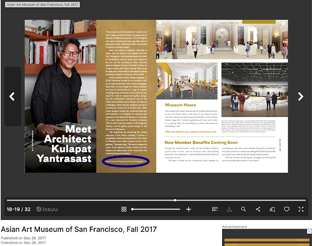
Task: Go to the previous page spread
Action: pos(12,96)
